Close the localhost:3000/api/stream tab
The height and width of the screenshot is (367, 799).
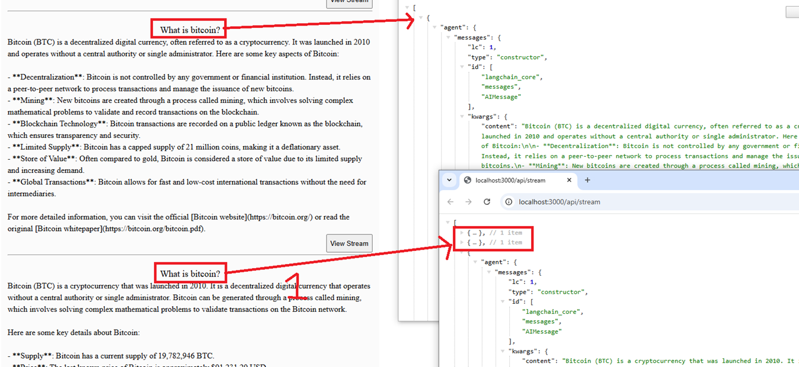(x=570, y=180)
